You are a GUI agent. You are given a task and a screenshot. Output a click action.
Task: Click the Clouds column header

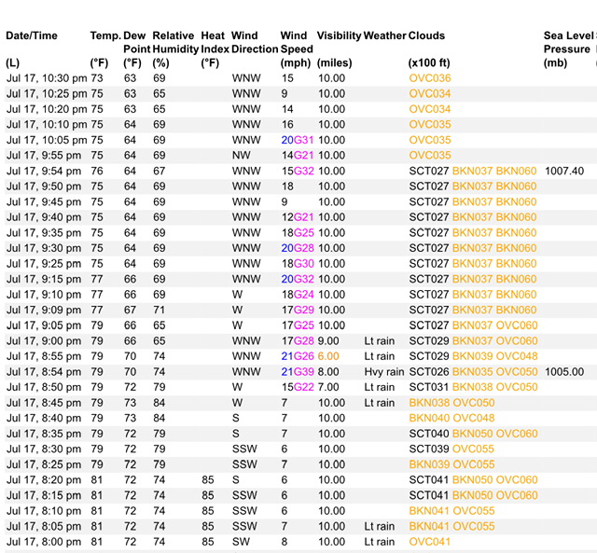pyautogui.click(x=426, y=35)
